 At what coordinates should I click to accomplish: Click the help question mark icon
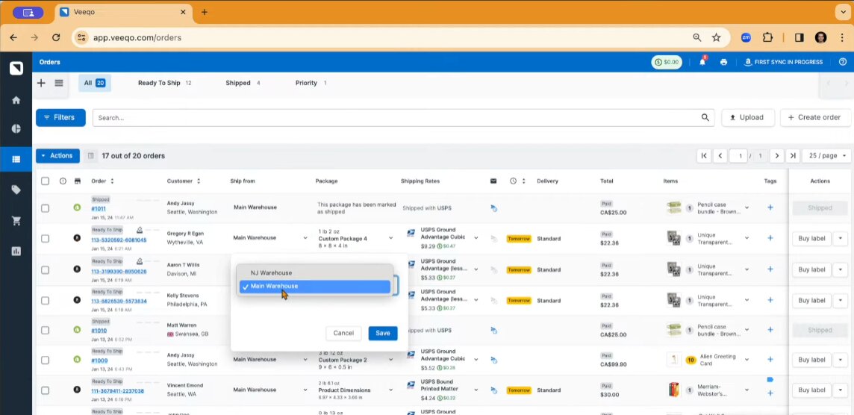pos(843,62)
